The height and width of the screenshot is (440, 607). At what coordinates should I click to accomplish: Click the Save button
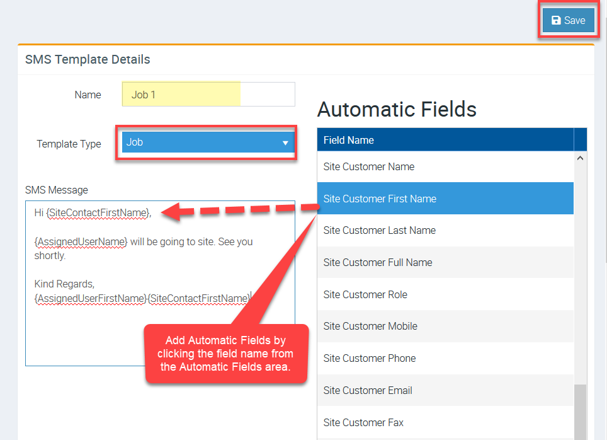click(x=568, y=21)
